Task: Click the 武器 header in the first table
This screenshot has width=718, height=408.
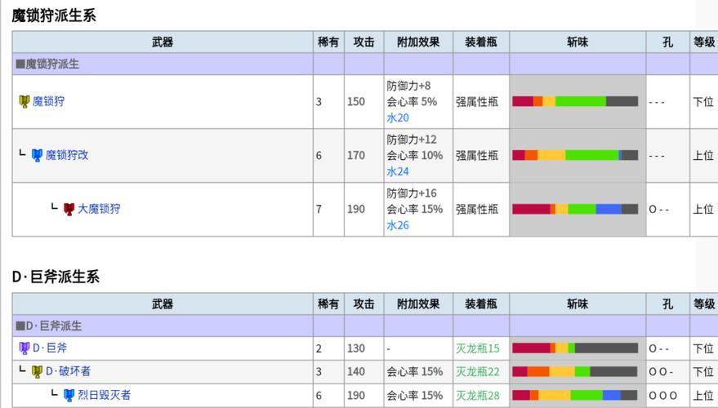Action: coord(163,42)
